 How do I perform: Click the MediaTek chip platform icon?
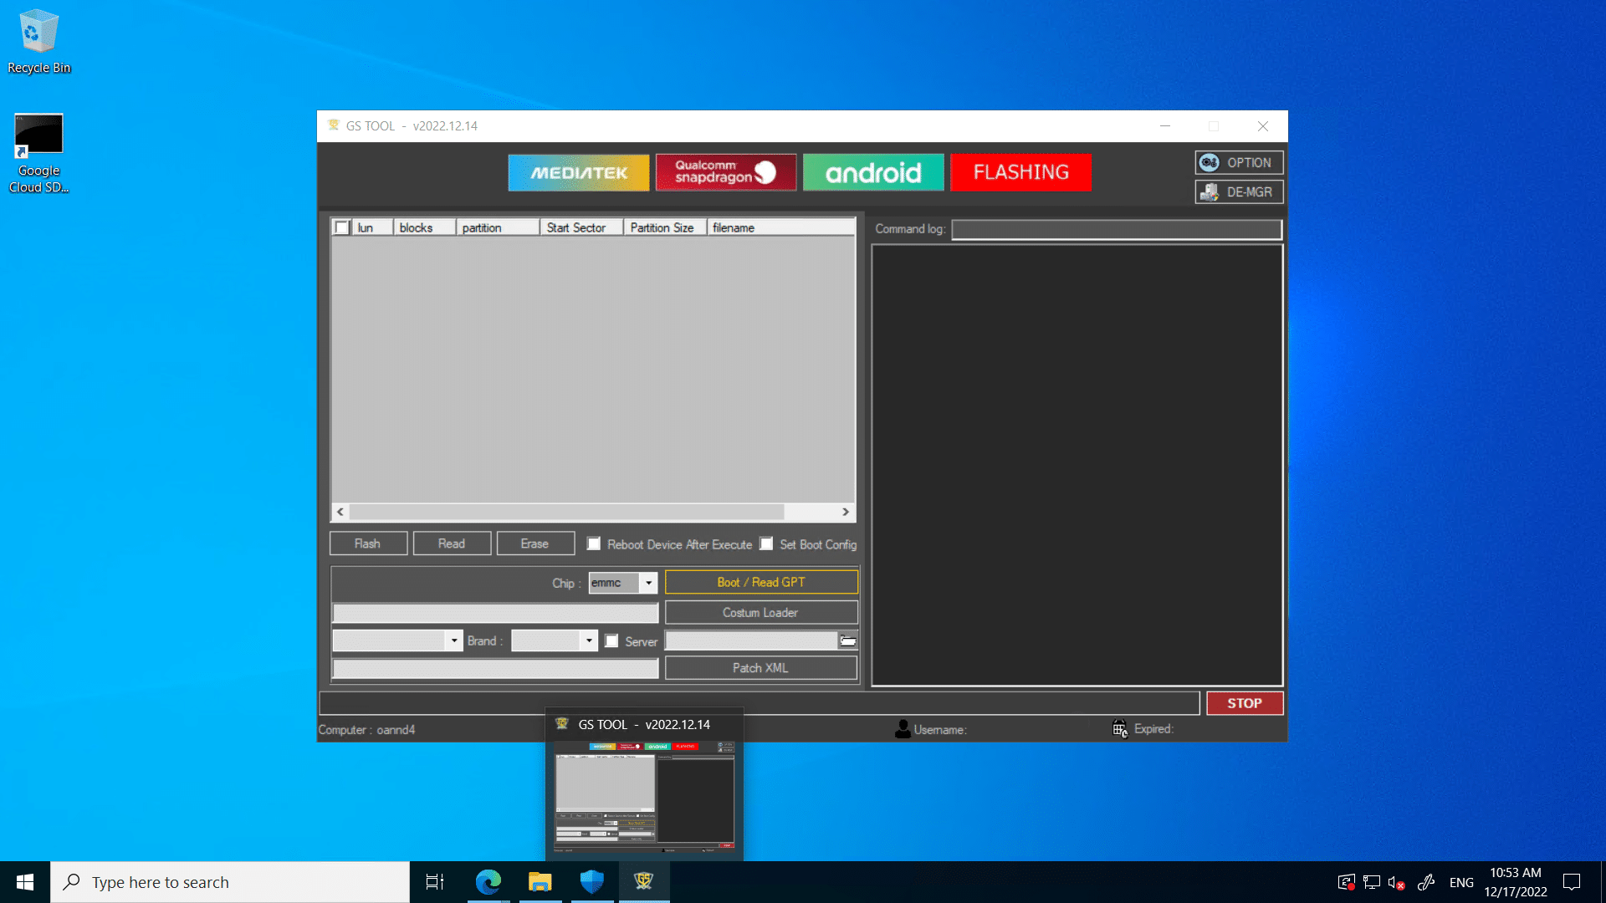pyautogui.click(x=579, y=172)
